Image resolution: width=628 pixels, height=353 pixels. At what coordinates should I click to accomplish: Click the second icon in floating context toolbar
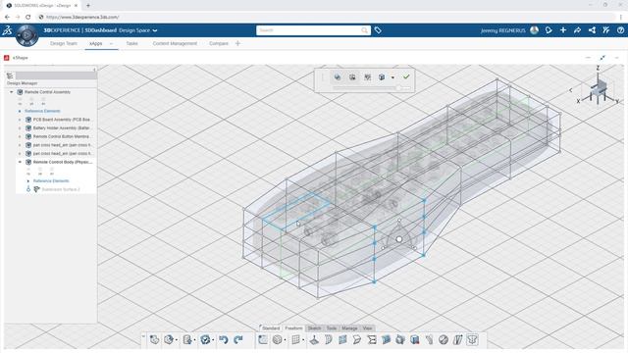[x=352, y=77]
